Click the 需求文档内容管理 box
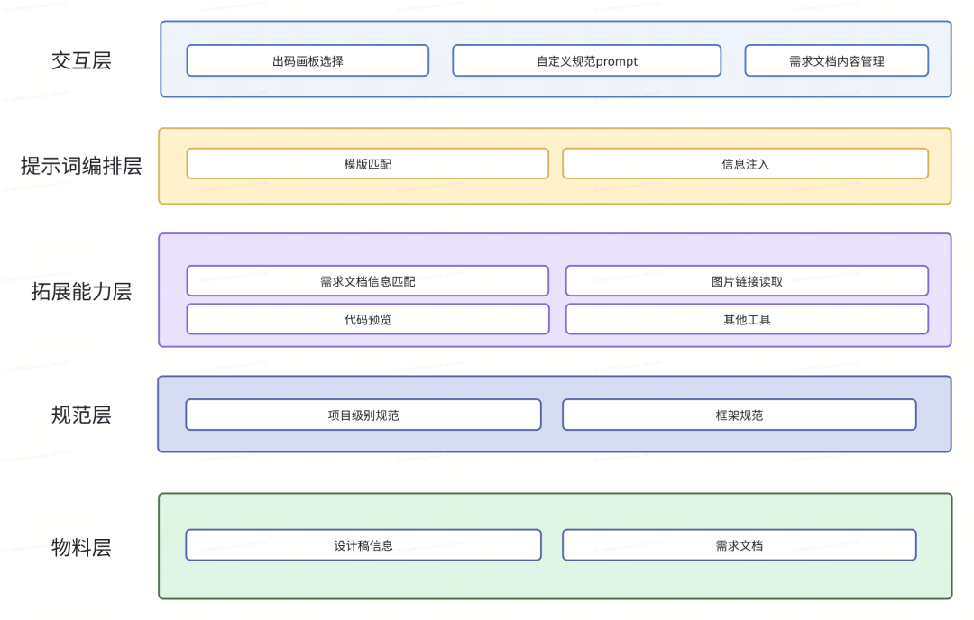This screenshot has height=620, width=974. tap(836, 60)
